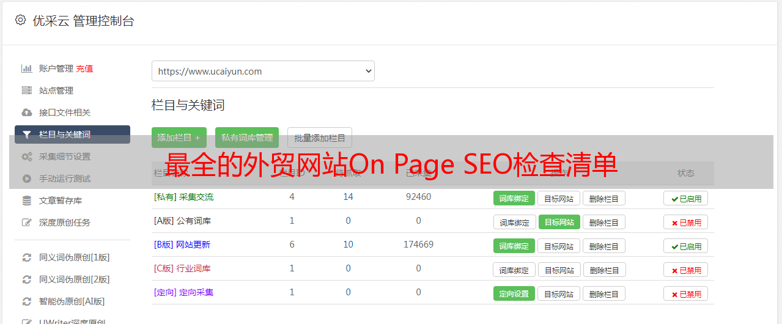782x324 pixels.
Task: Click the [A版] 公有词库 column name
Action: coord(182,221)
